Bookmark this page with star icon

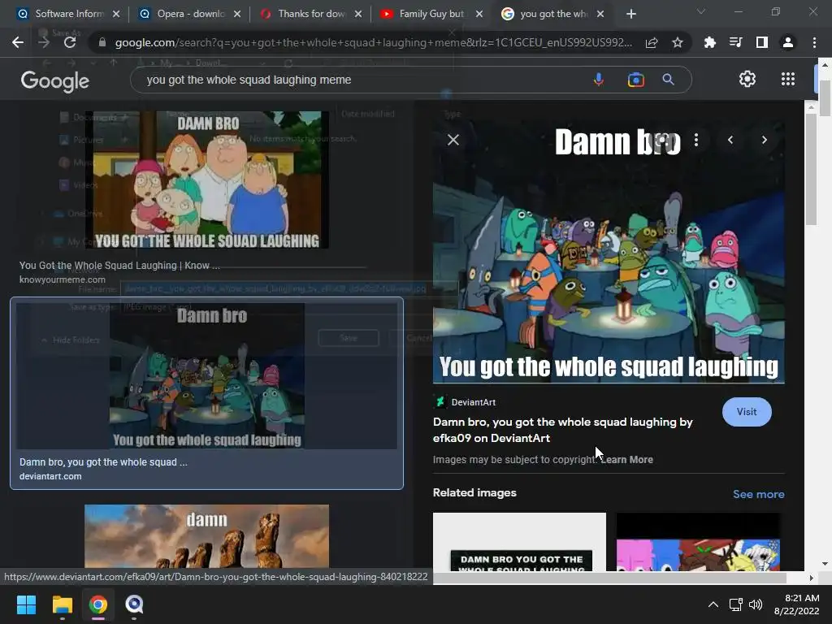point(678,42)
